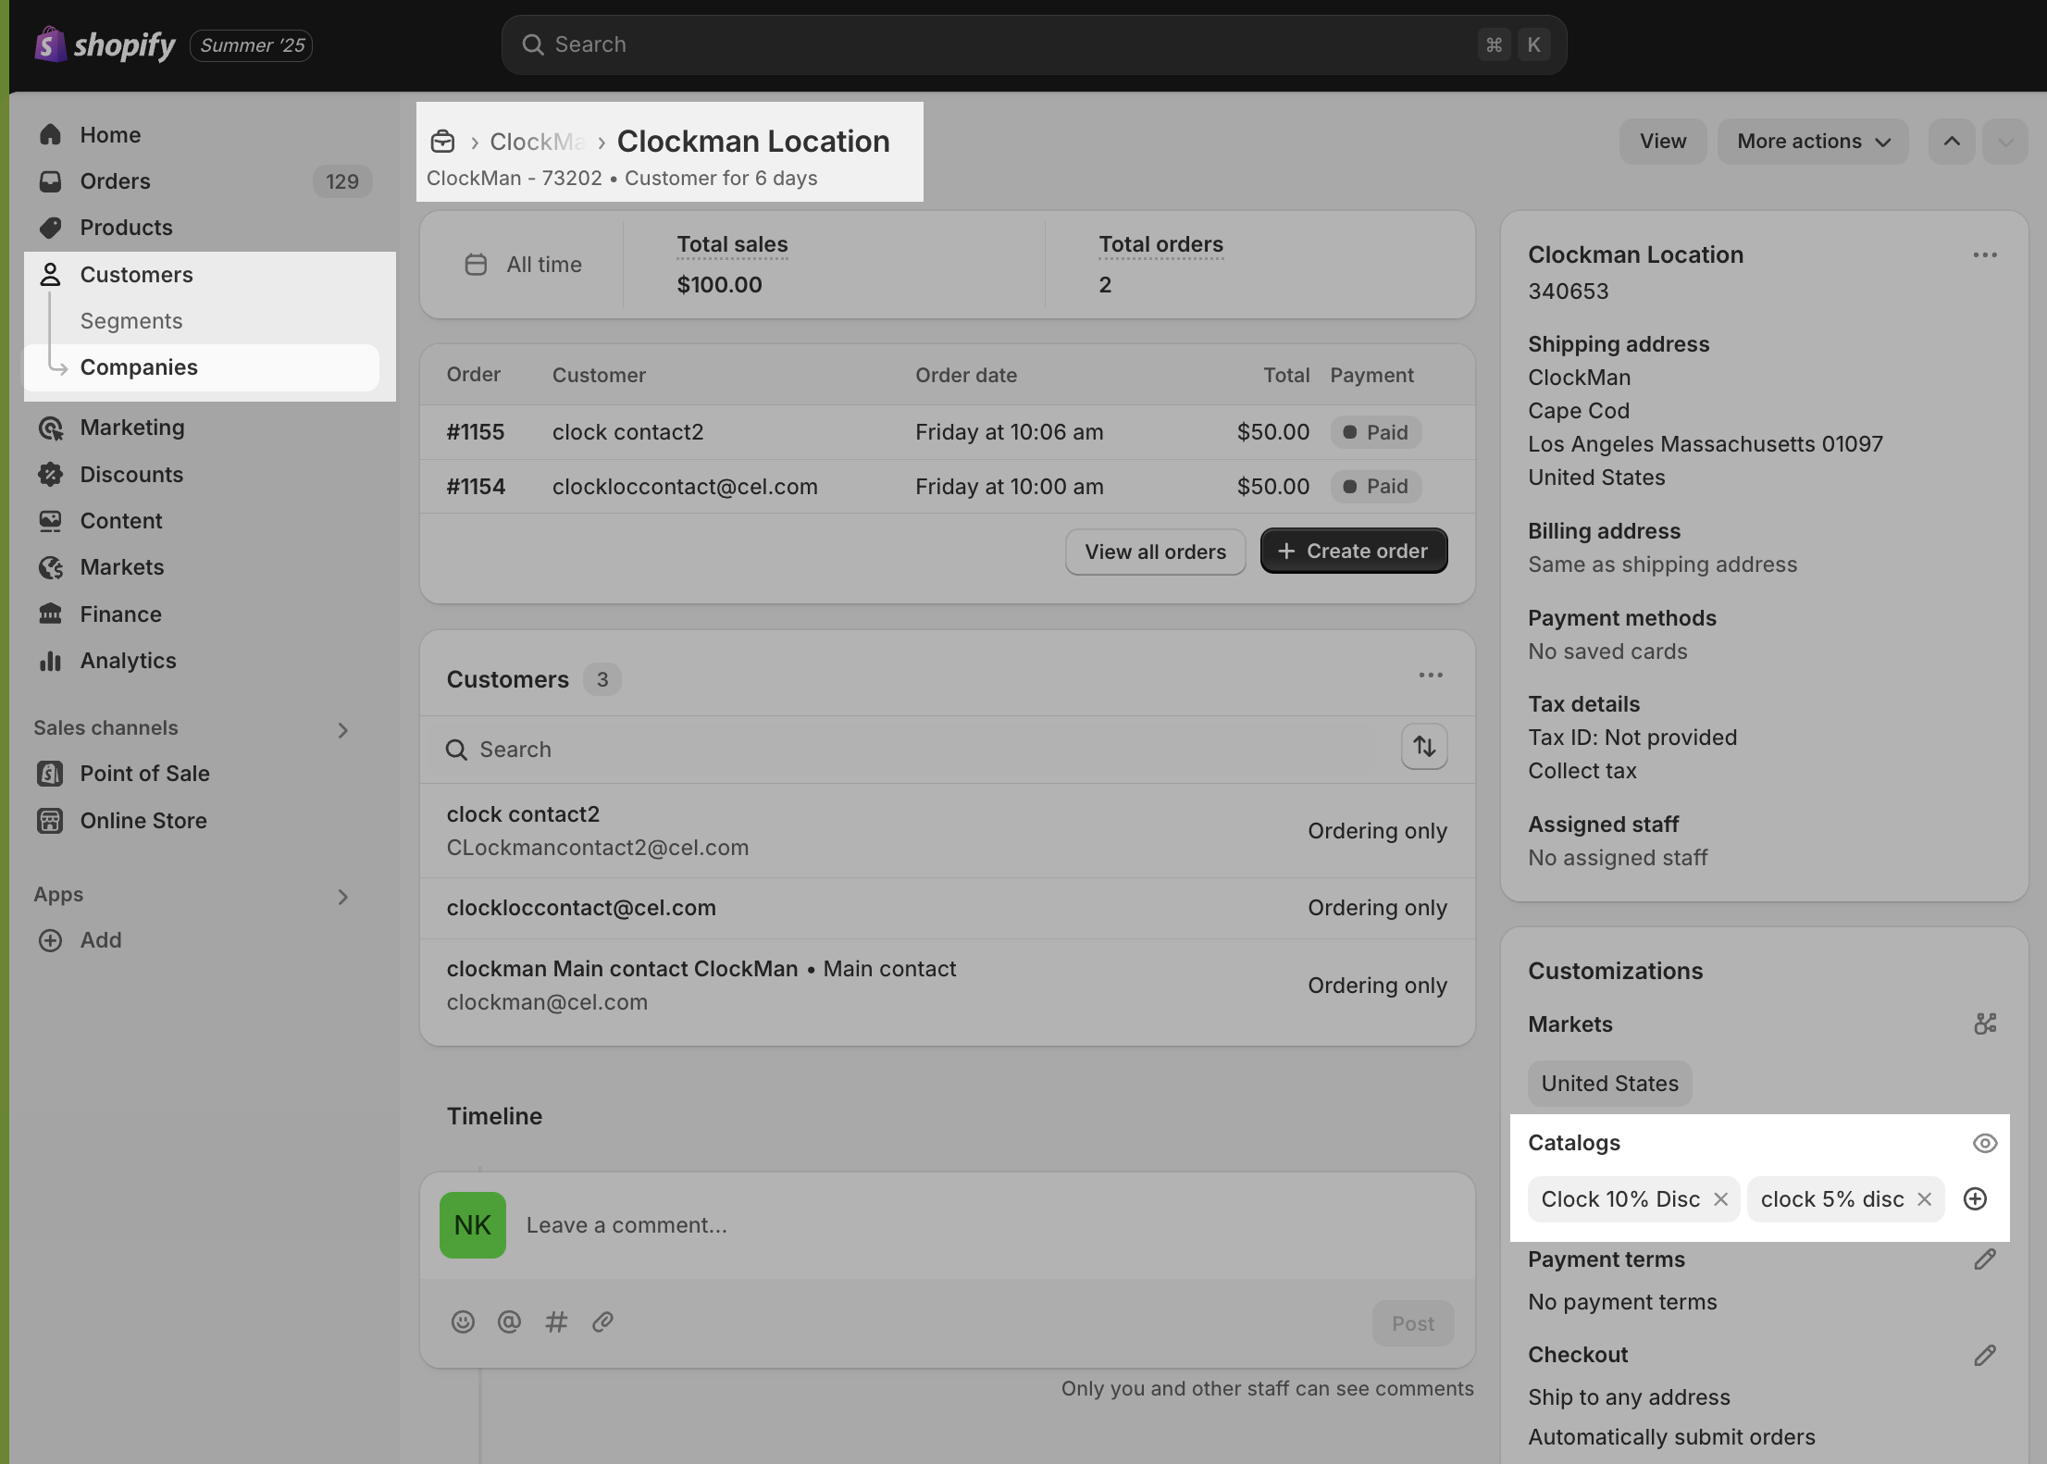The height and width of the screenshot is (1464, 2047).
Task: Open the More actions dropdown
Action: 1813,142
